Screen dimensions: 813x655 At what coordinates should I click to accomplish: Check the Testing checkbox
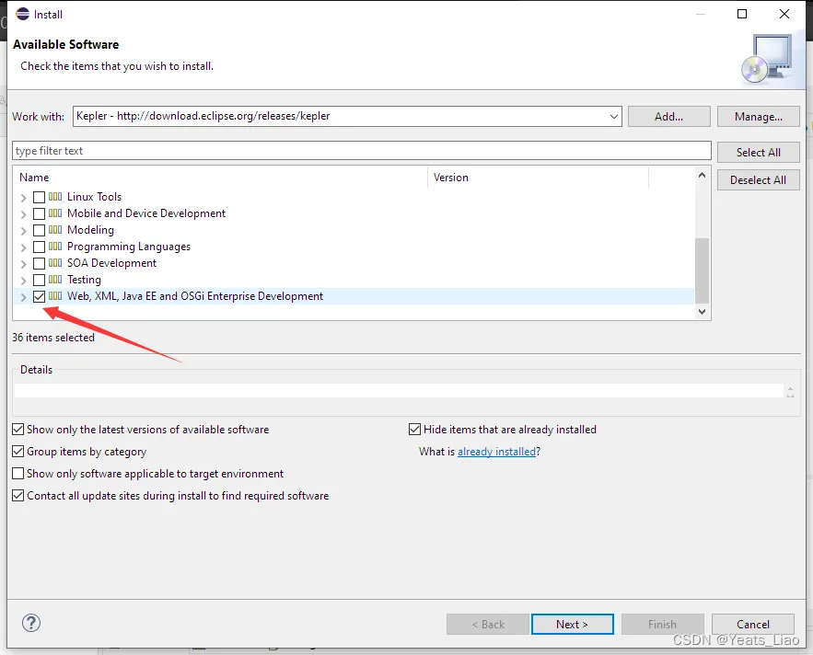[39, 280]
